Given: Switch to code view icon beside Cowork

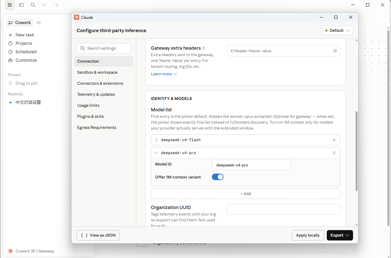Looking at the screenshot, I should [x=39, y=23].
